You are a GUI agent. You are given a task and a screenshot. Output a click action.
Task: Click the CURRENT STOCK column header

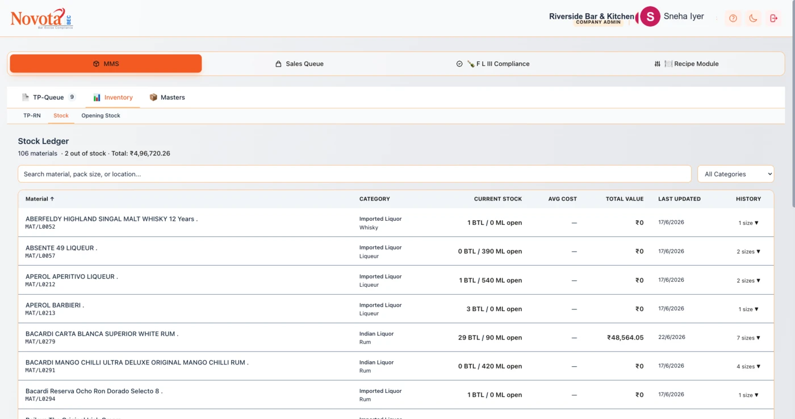(x=498, y=199)
